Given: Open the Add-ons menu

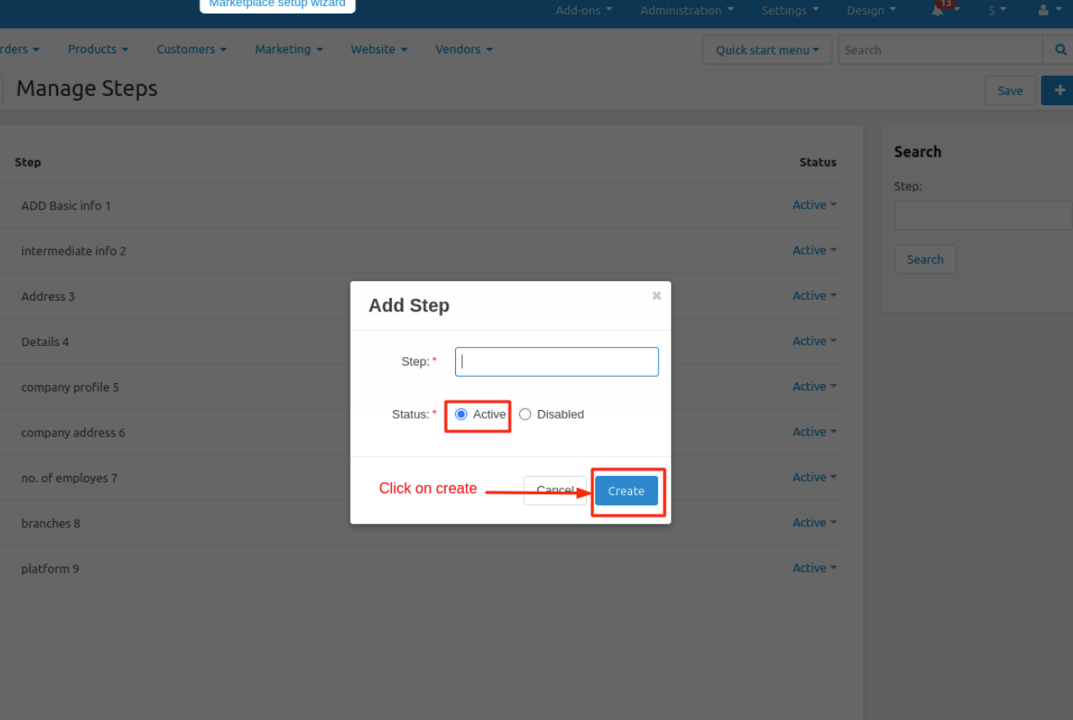Looking at the screenshot, I should pyautogui.click(x=583, y=10).
